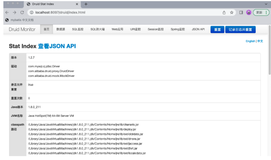Open Chrome three-dot menu

pyautogui.click(x=266, y=12)
